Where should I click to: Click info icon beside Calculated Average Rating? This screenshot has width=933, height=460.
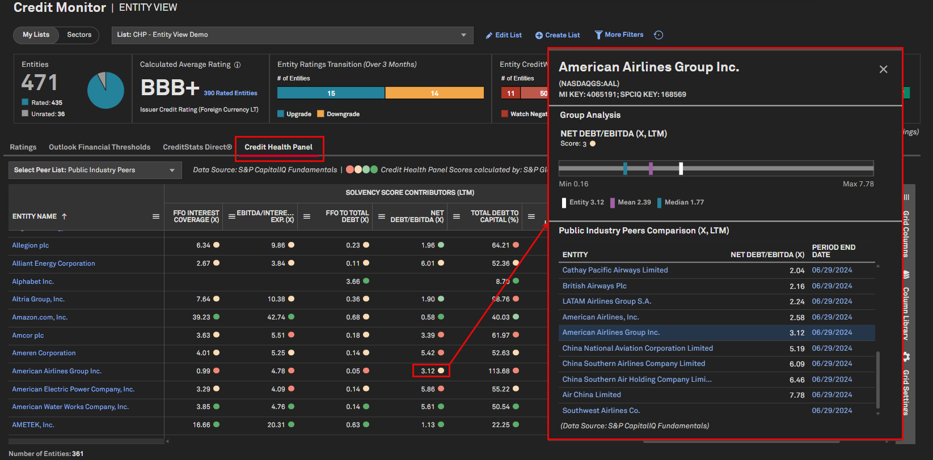[x=238, y=65]
